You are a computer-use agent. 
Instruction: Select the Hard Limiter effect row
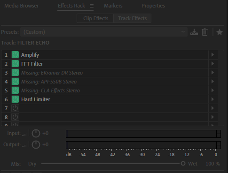point(109,99)
